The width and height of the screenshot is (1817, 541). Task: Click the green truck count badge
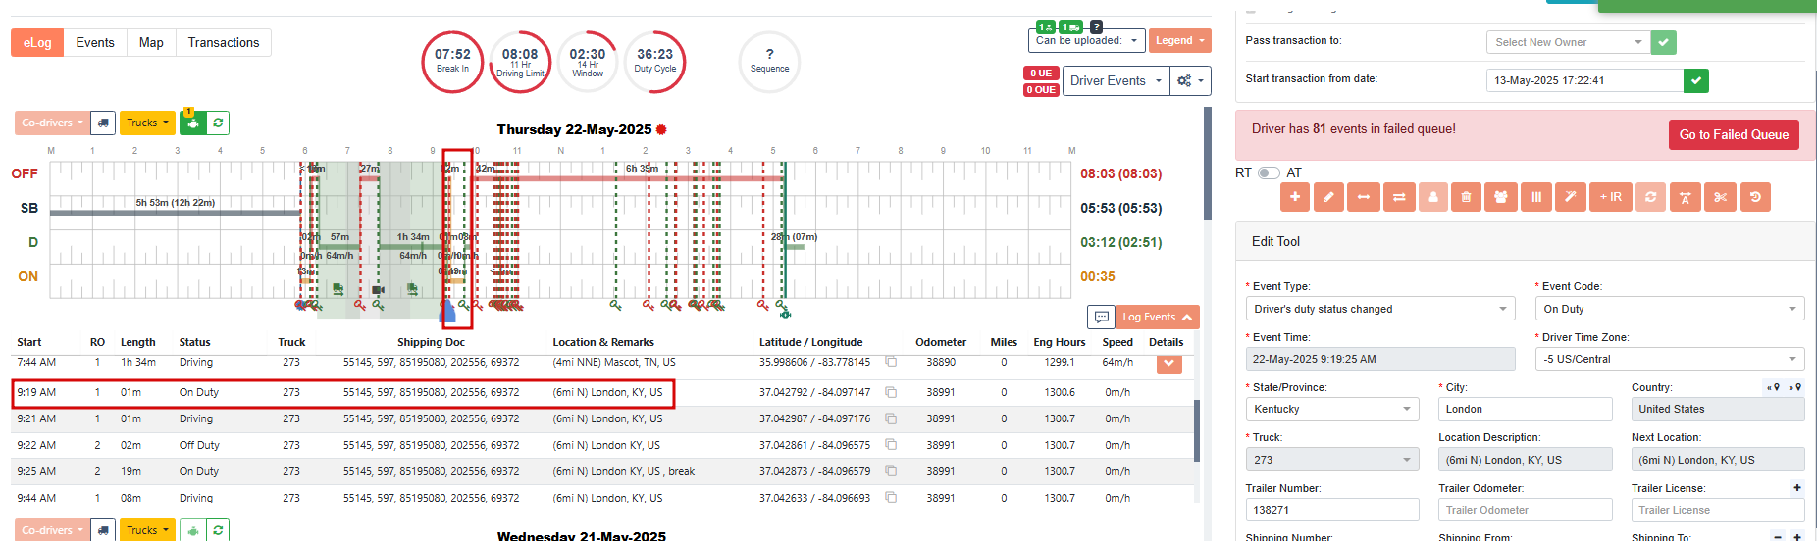(1070, 26)
